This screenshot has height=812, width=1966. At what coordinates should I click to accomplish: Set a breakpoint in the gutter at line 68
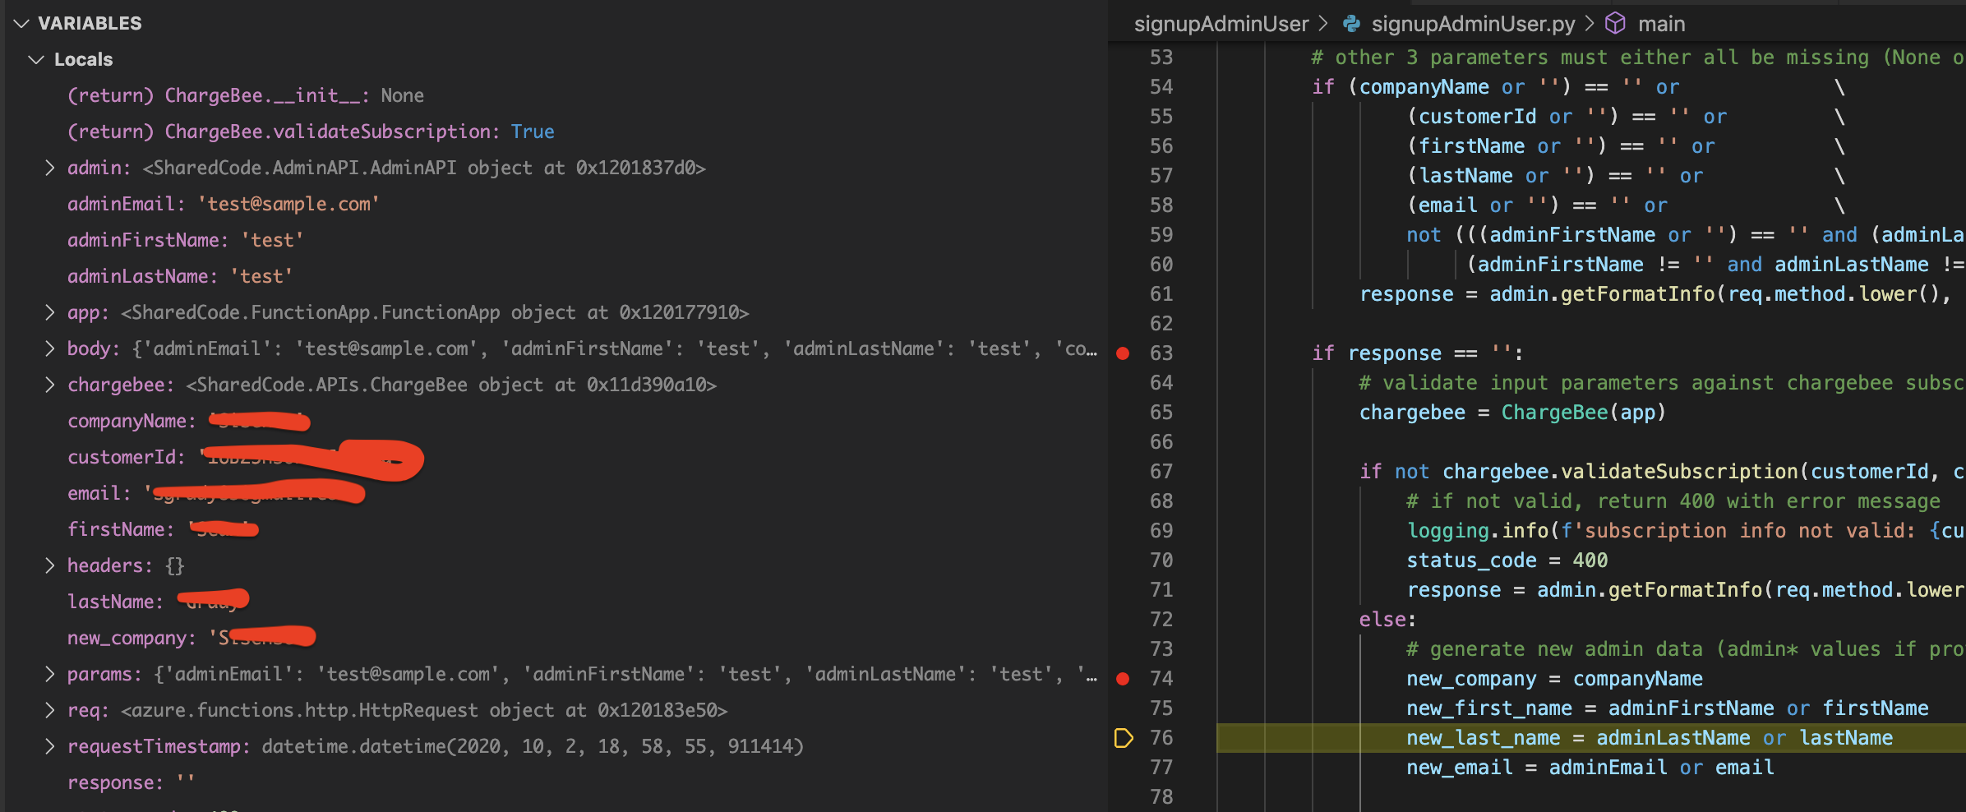coord(1124,501)
